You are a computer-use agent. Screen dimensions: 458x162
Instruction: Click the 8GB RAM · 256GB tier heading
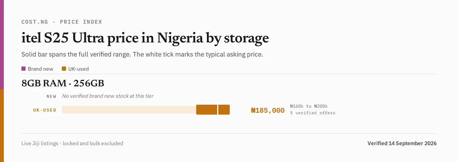point(63,83)
